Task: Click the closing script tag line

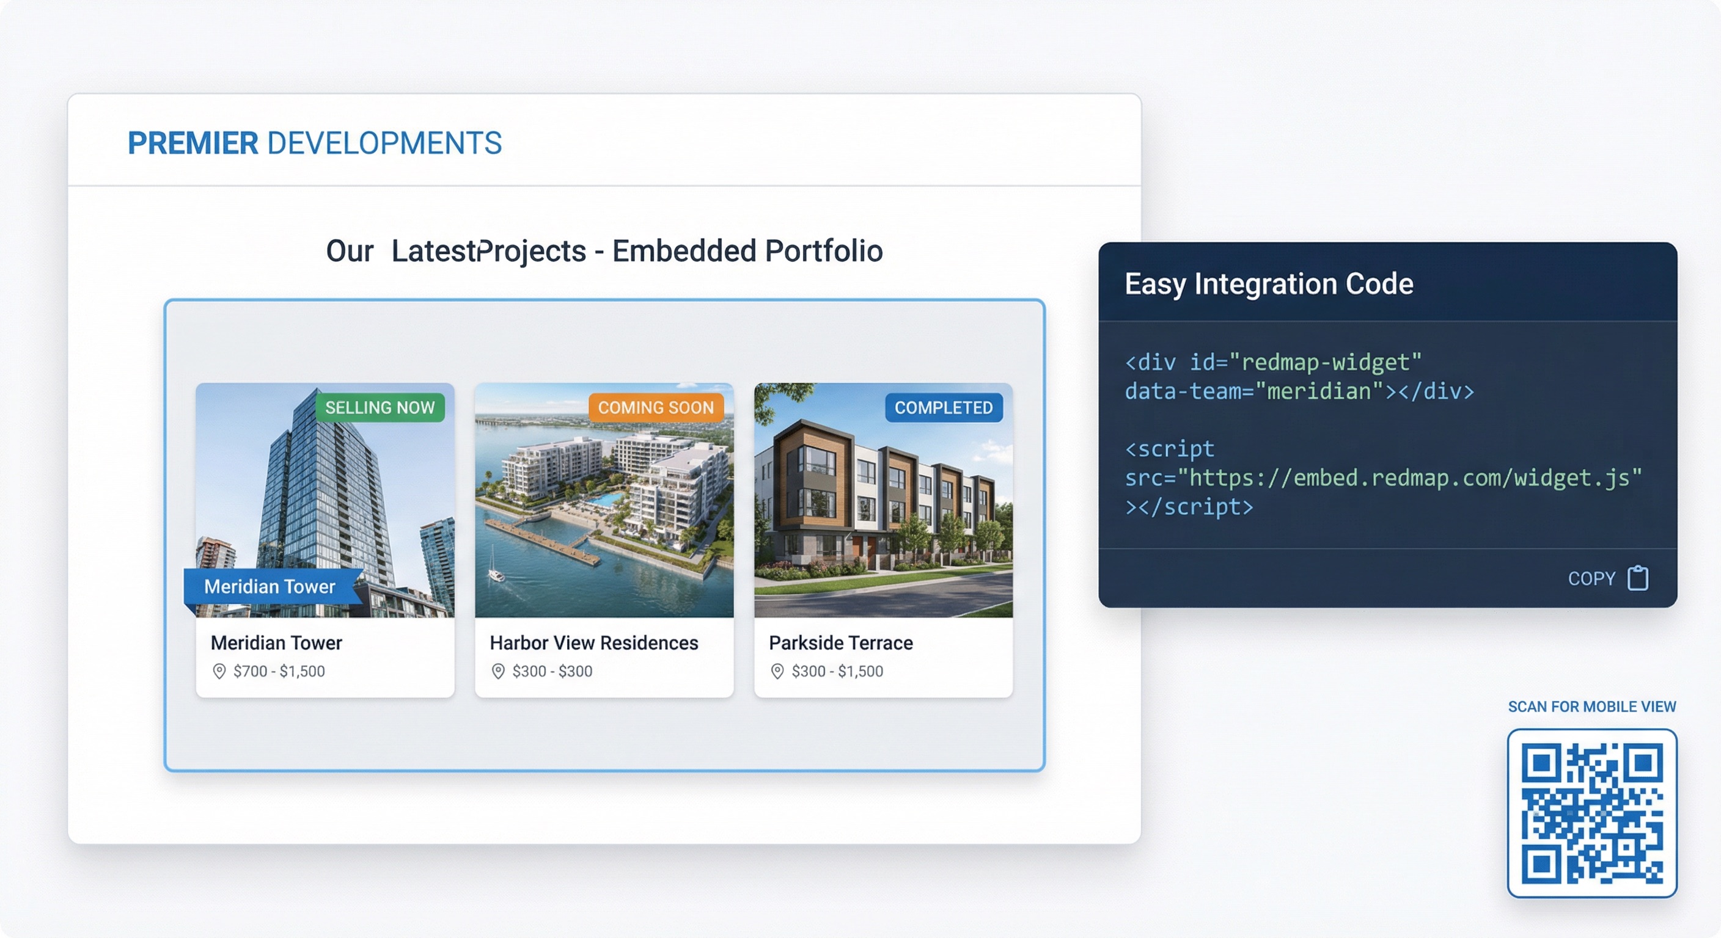Action: coord(1189,507)
